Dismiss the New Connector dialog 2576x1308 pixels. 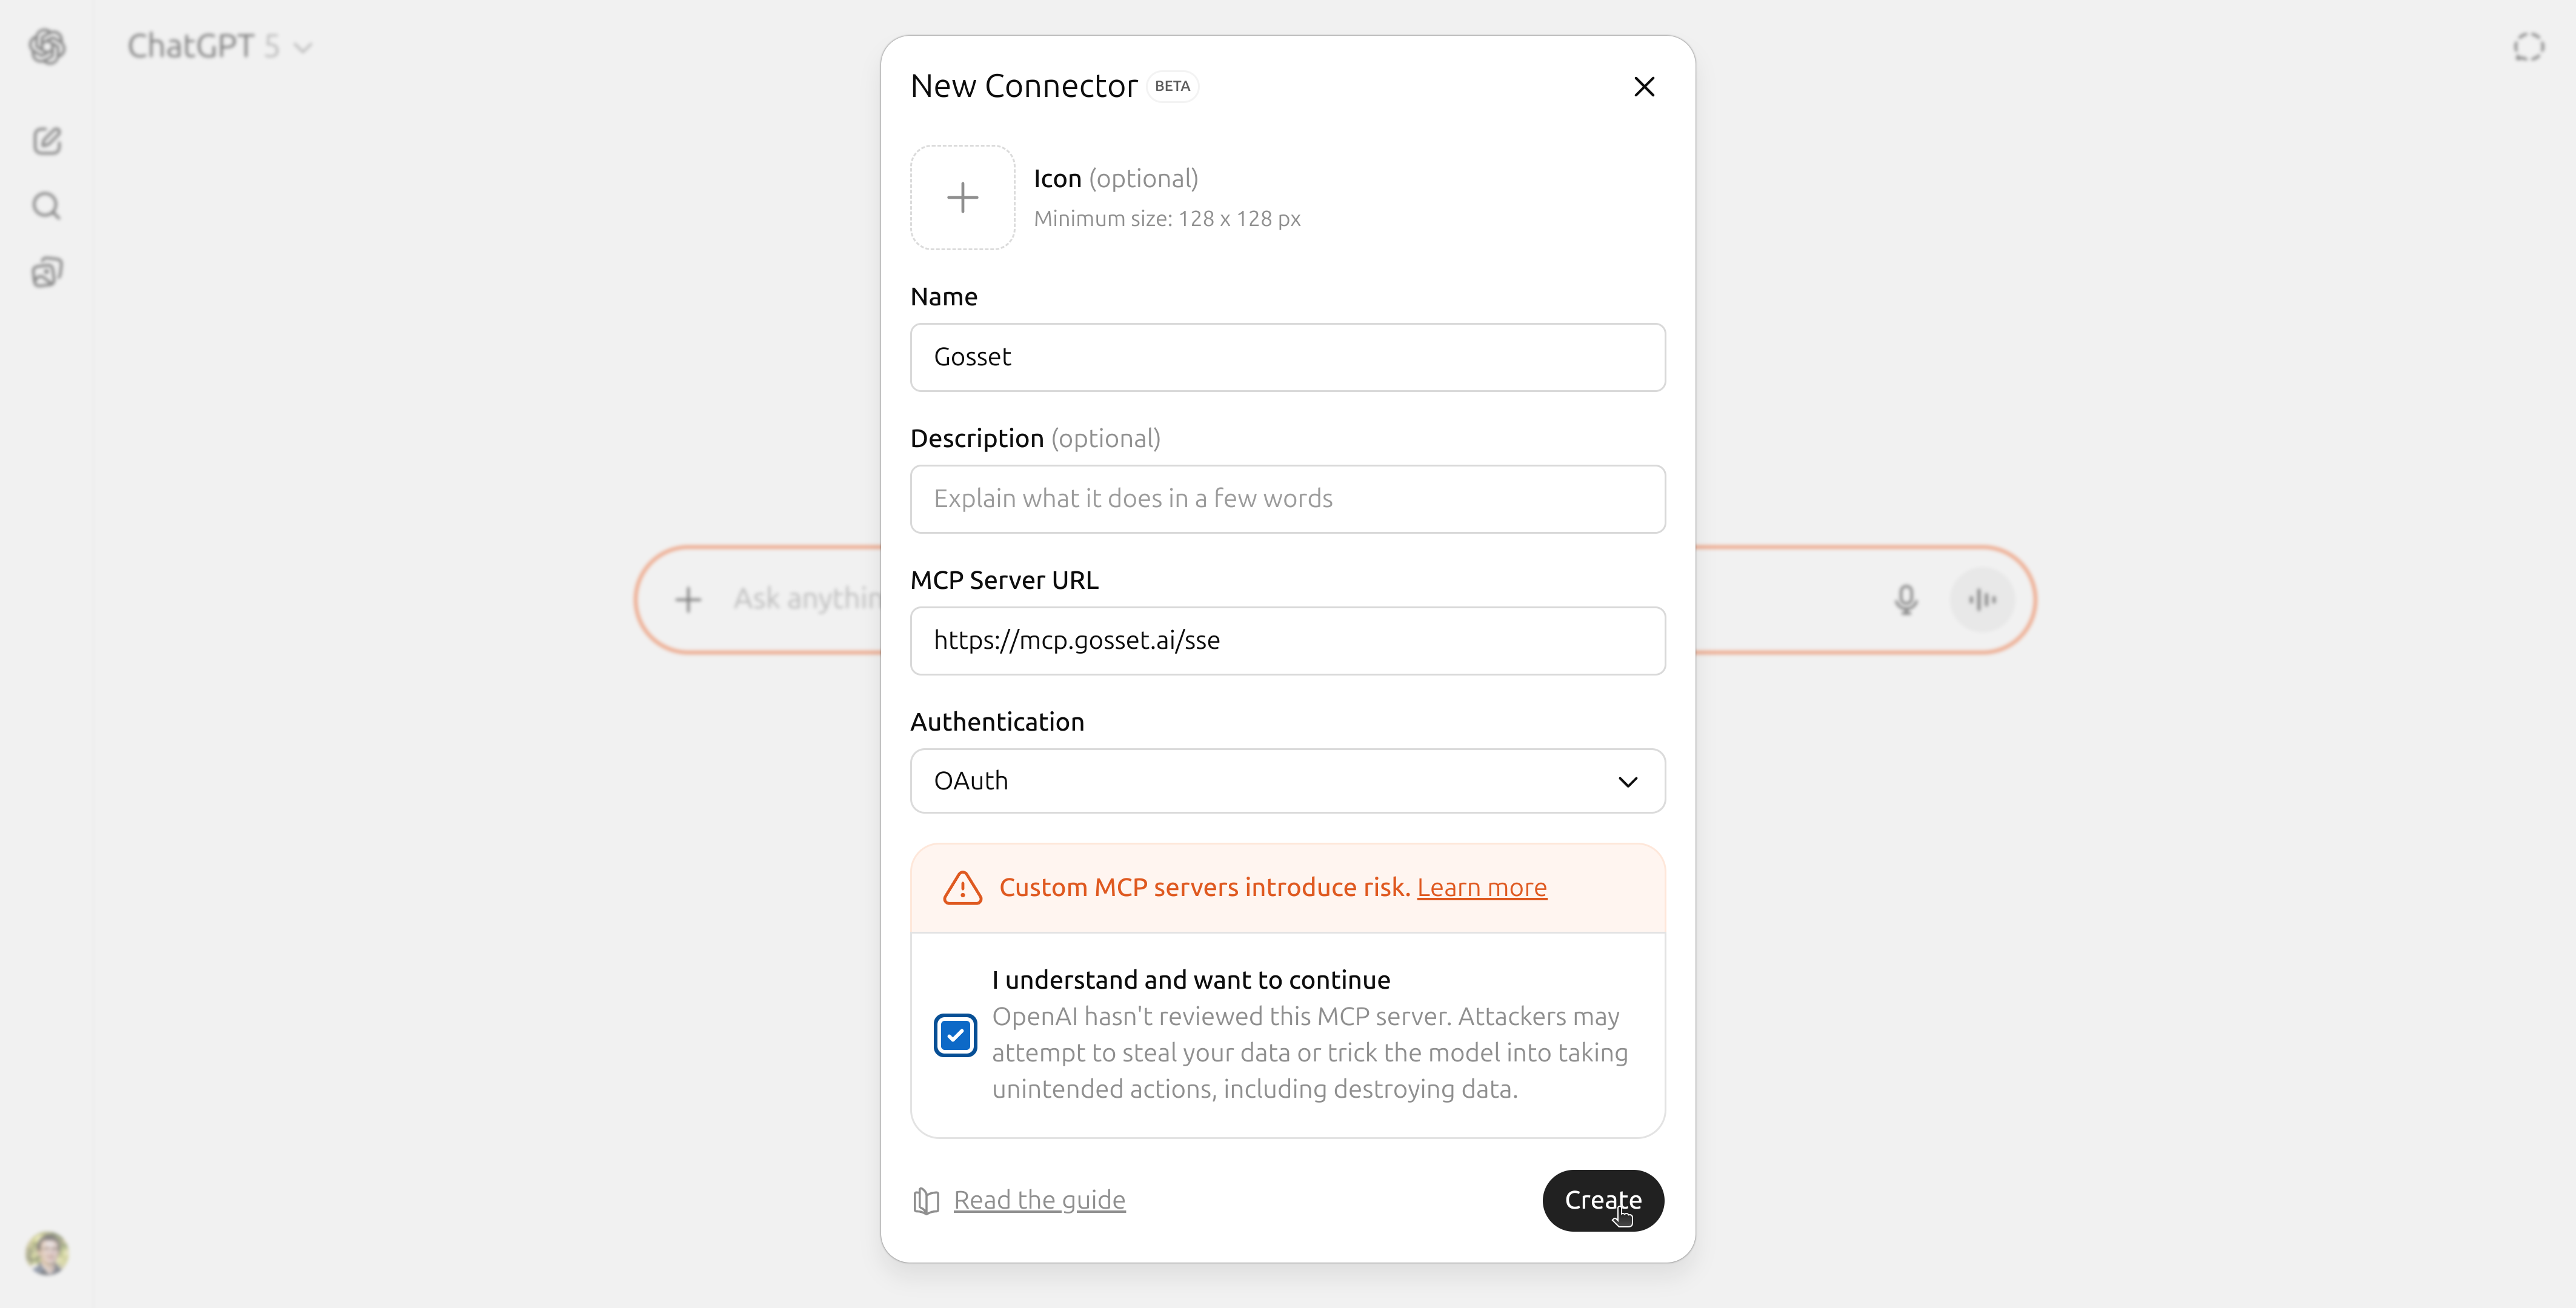click(1644, 86)
